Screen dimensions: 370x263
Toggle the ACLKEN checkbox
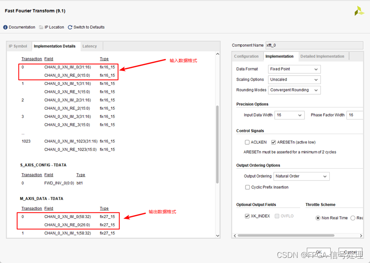(247, 142)
